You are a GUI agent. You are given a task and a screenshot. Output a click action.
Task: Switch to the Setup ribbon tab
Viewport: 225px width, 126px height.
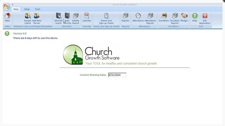27,9
